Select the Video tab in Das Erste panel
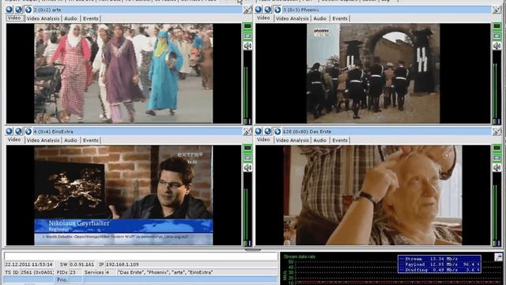The image size is (506, 285). [x=263, y=140]
